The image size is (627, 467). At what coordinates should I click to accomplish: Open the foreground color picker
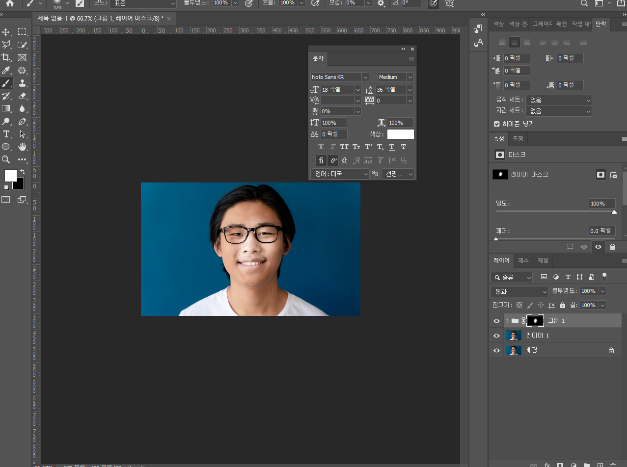pos(10,175)
